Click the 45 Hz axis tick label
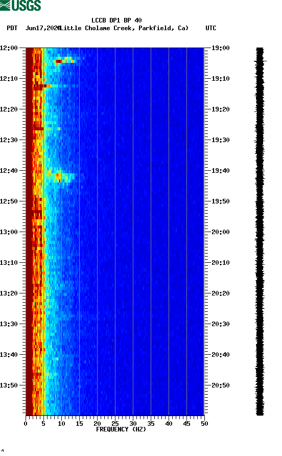This screenshot has width=282, height=456. [186, 424]
